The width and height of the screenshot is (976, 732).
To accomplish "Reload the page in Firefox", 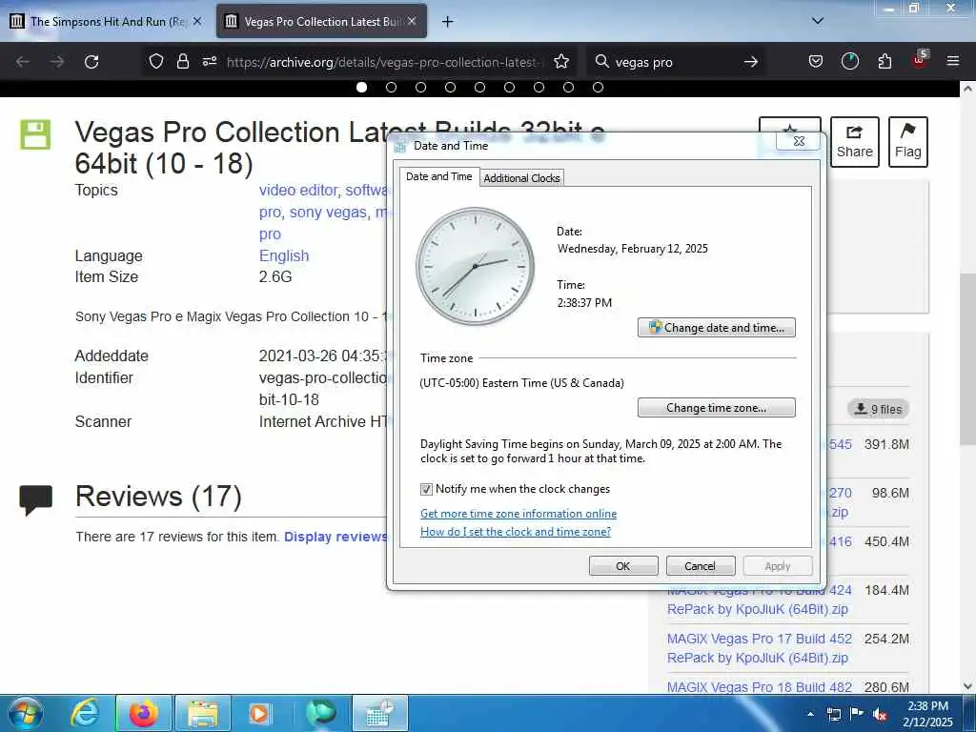I will click(x=91, y=62).
